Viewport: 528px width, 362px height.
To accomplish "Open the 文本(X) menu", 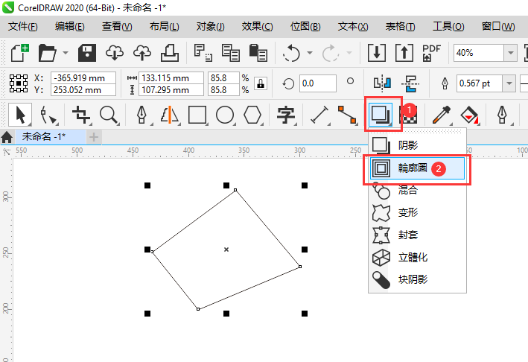I will [x=353, y=26].
